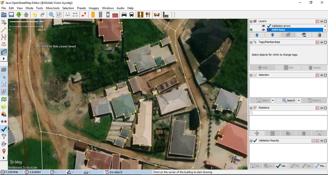The width and height of the screenshot is (328, 175).
Task: Open the Windows menu
Action: [108, 8]
